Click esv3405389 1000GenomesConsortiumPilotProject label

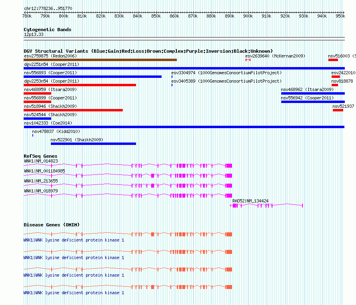pyautogui.click(x=226, y=81)
